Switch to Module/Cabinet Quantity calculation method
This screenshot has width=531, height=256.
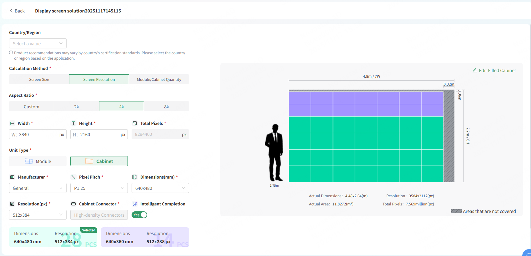tap(159, 79)
